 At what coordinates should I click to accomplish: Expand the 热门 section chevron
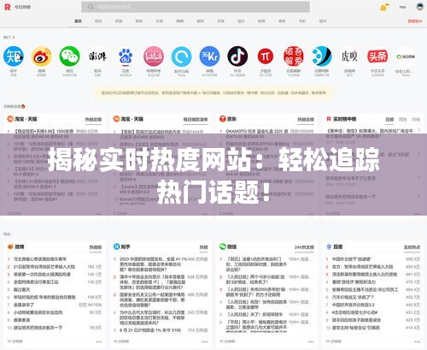point(14,38)
